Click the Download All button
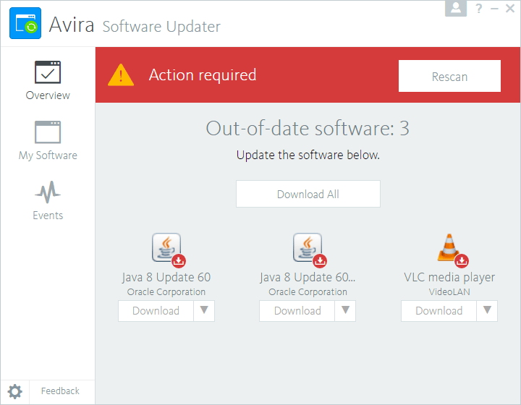 point(308,194)
